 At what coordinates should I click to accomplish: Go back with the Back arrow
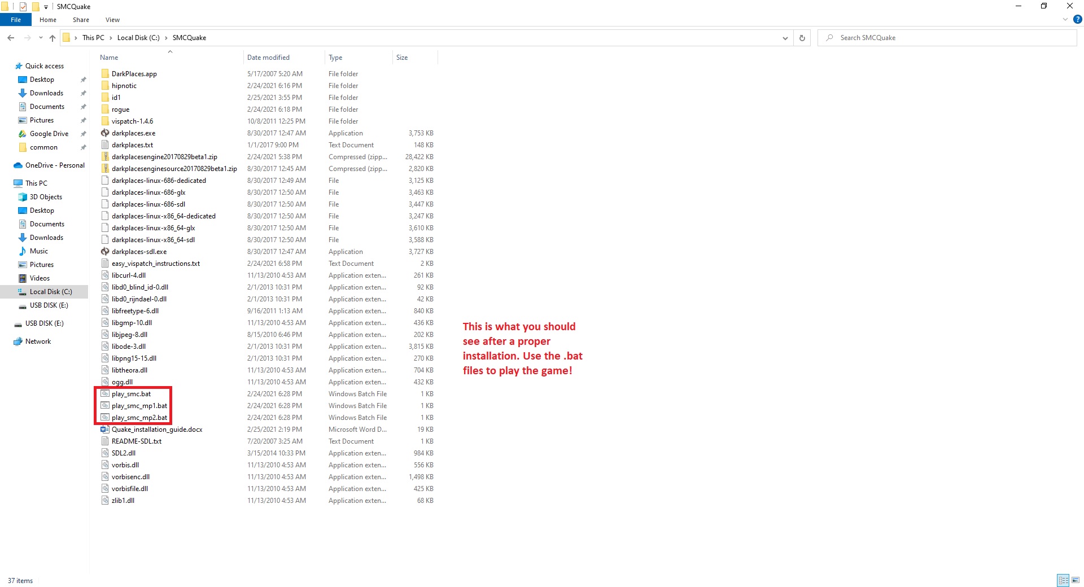[x=11, y=38]
